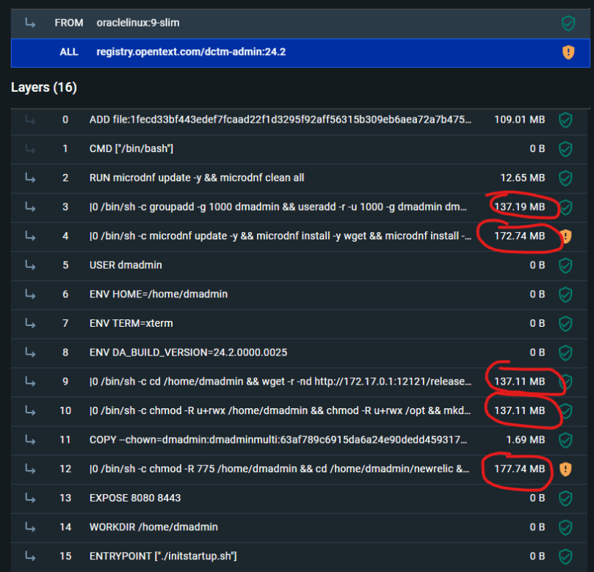Screen dimensions: 594x572
Task: Click the orange warning shield on layer 12
Action: pyautogui.click(x=565, y=469)
